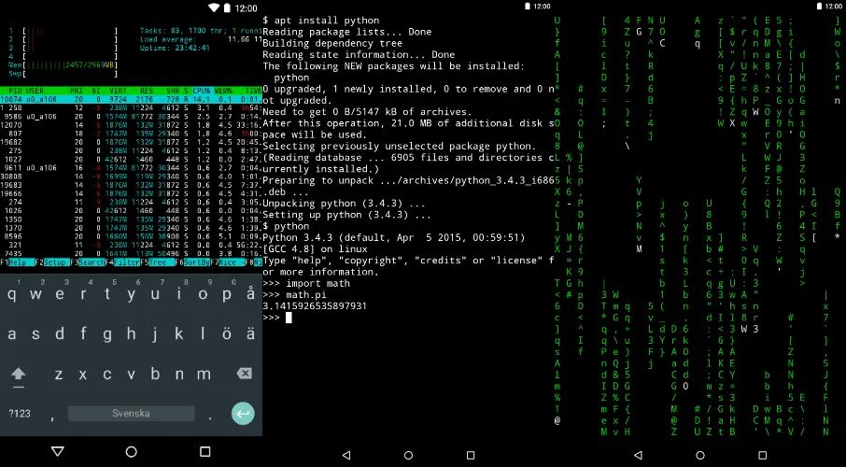Viewport: 846px width, 467px height.
Task: Select process row with PID 9586
Action: point(131,117)
